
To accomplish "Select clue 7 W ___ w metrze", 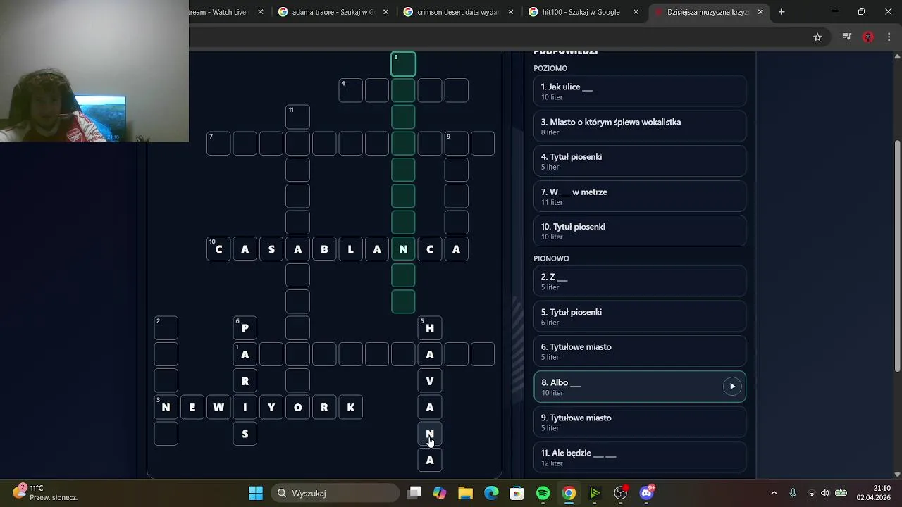I will pyautogui.click(x=640, y=196).
